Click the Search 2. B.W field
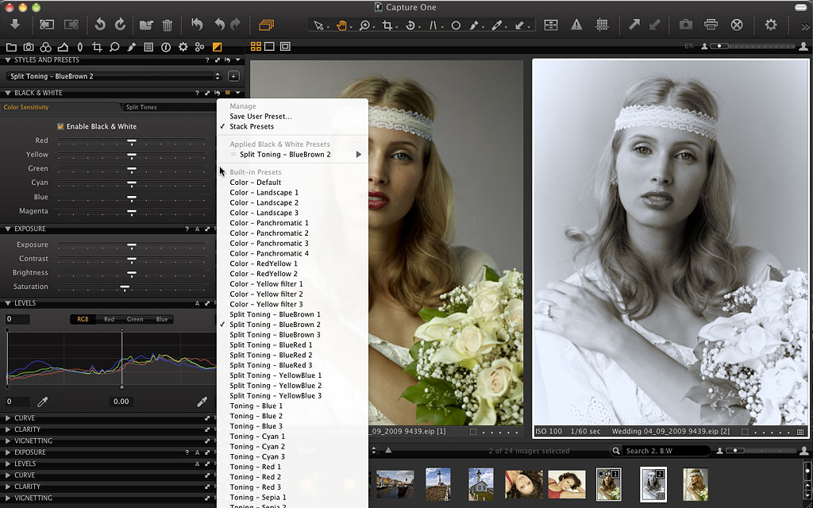This screenshot has width=813, height=508. pos(663,451)
